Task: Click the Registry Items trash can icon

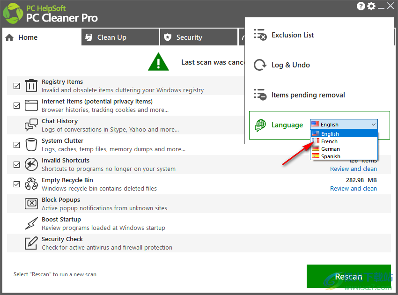Action: click(31, 86)
